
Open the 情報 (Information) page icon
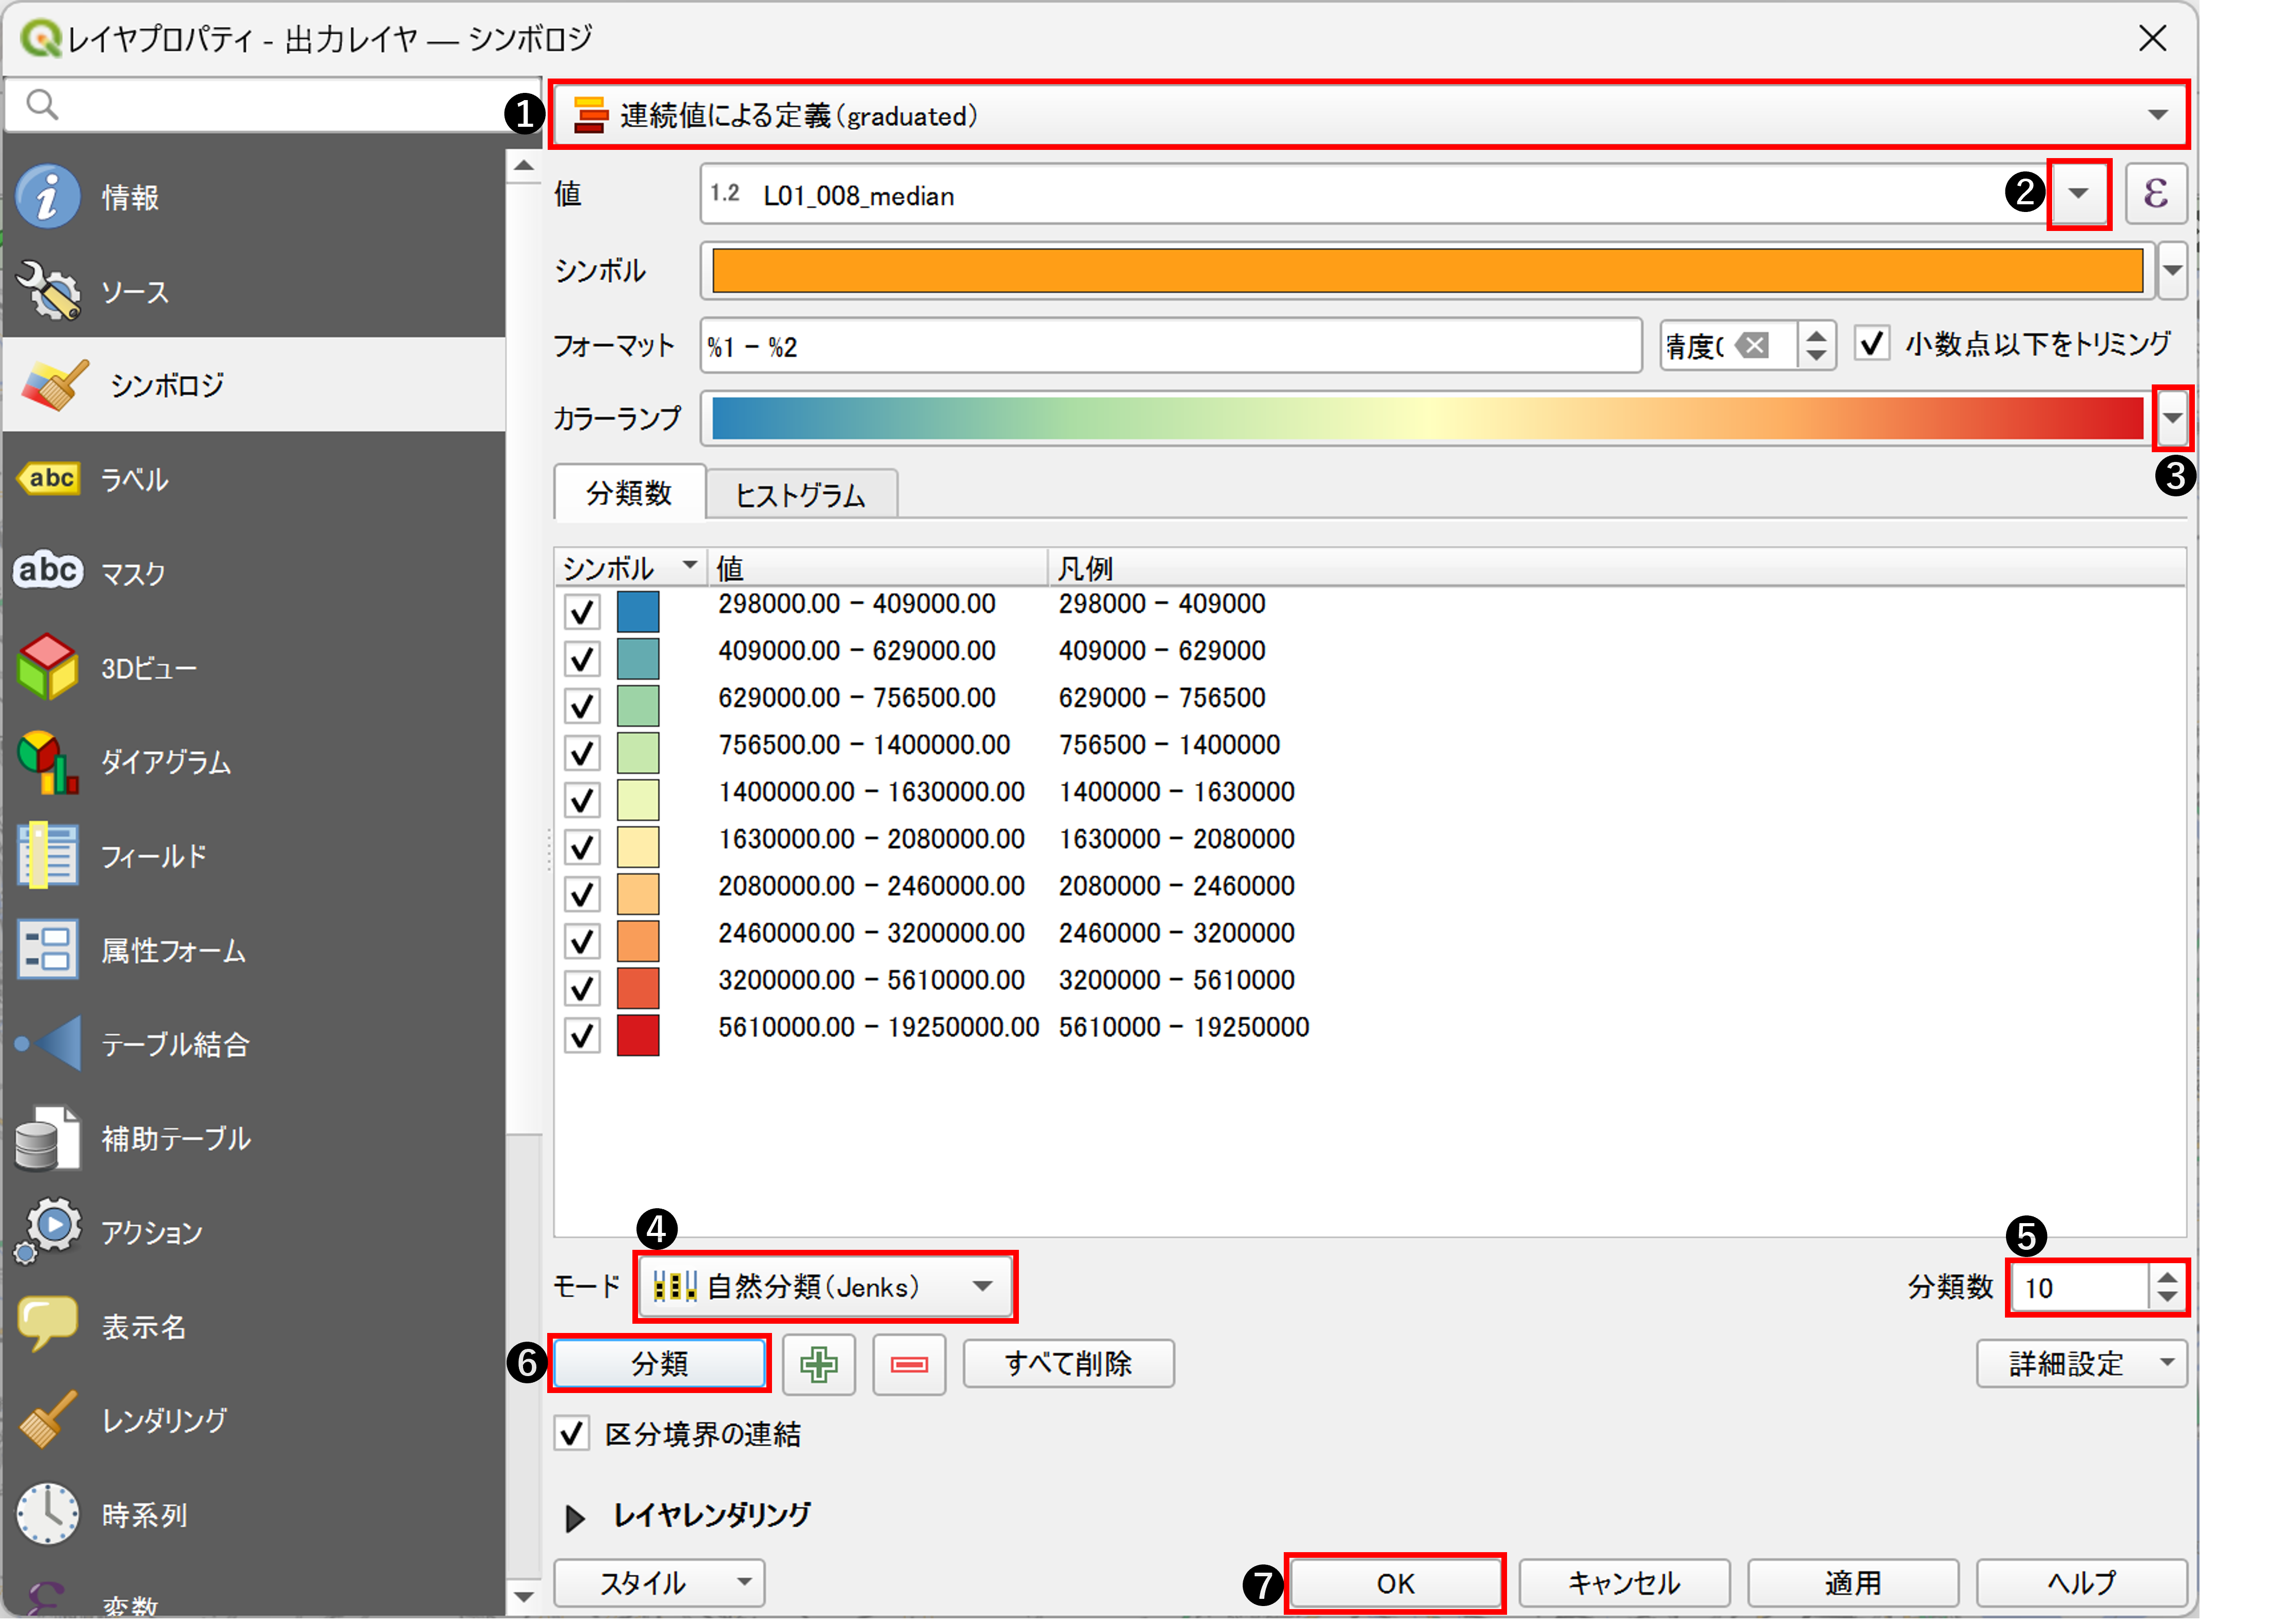[x=47, y=196]
